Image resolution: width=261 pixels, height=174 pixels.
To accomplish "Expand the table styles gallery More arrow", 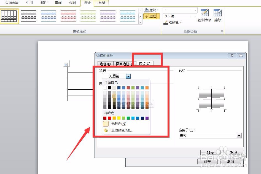I will point(141,22).
